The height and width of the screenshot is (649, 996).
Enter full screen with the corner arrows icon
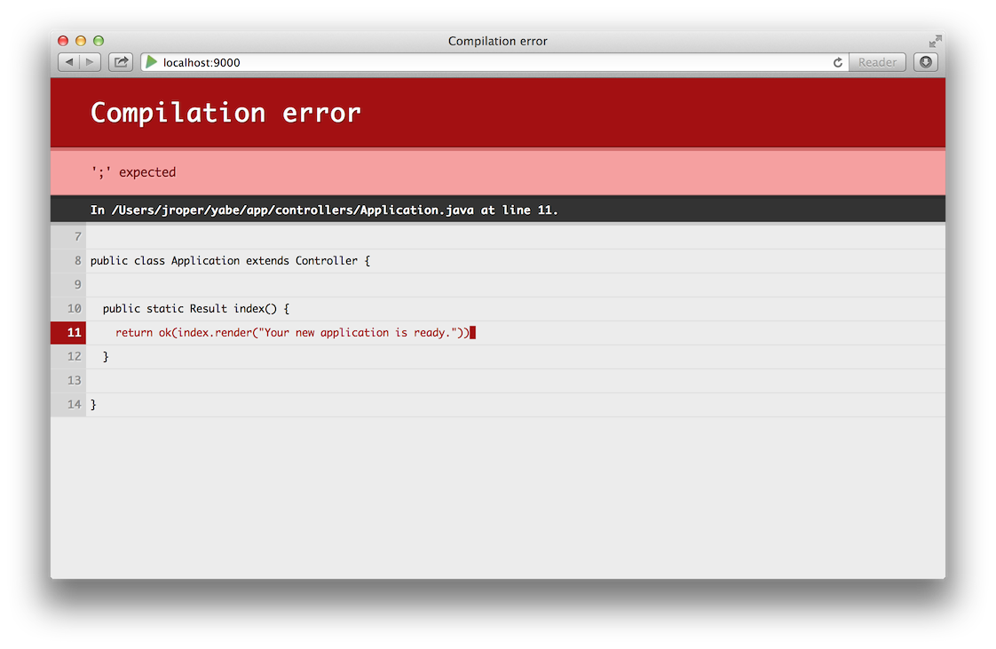[x=935, y=41]
